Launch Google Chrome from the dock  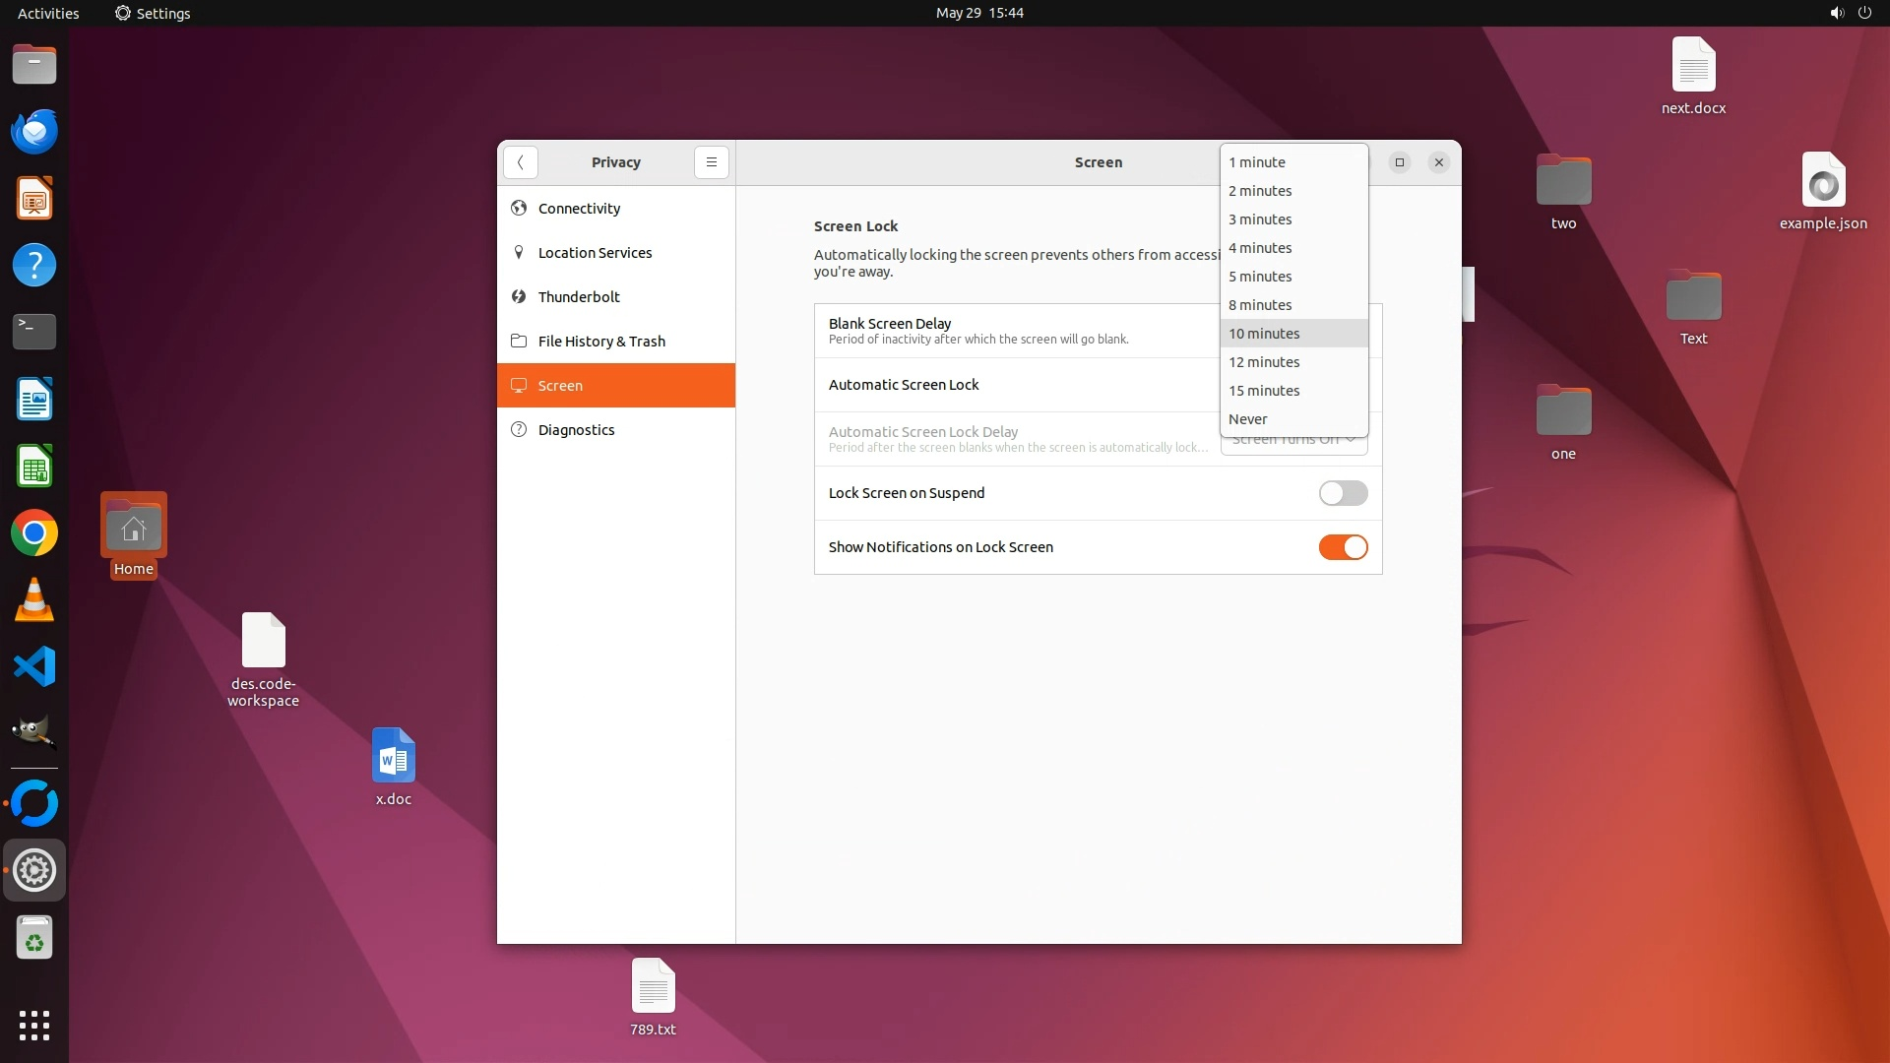[x=34, y=533]
